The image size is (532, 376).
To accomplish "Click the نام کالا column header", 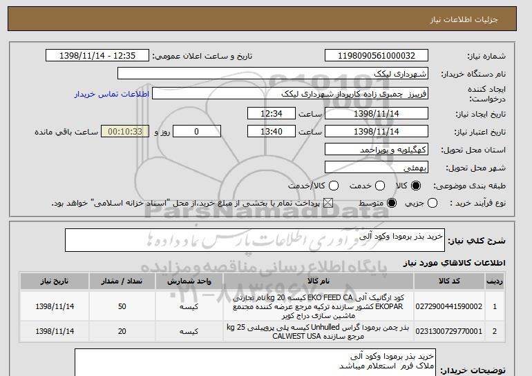I will [319, 281].
